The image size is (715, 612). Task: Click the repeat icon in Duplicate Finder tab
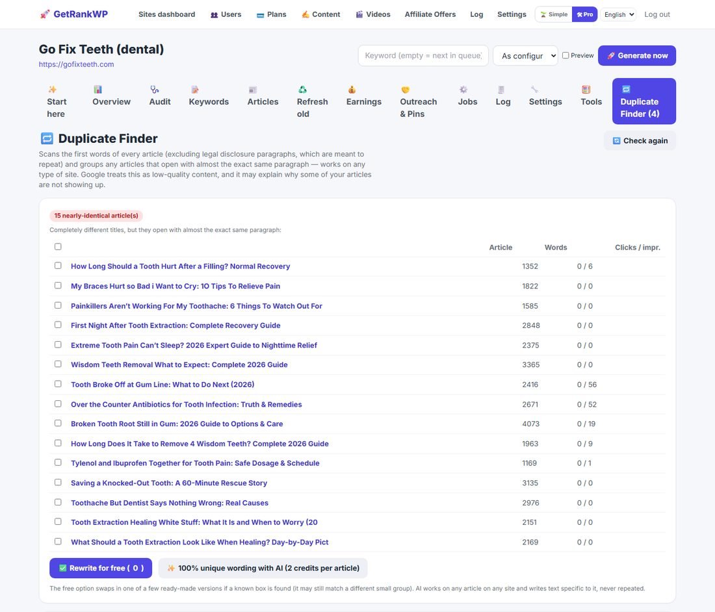click(626, 89)
